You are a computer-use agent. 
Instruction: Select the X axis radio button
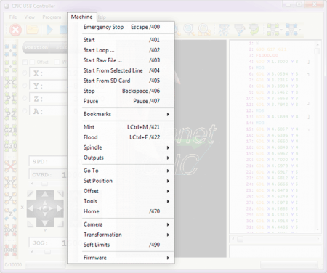click(x=25, y=73)
